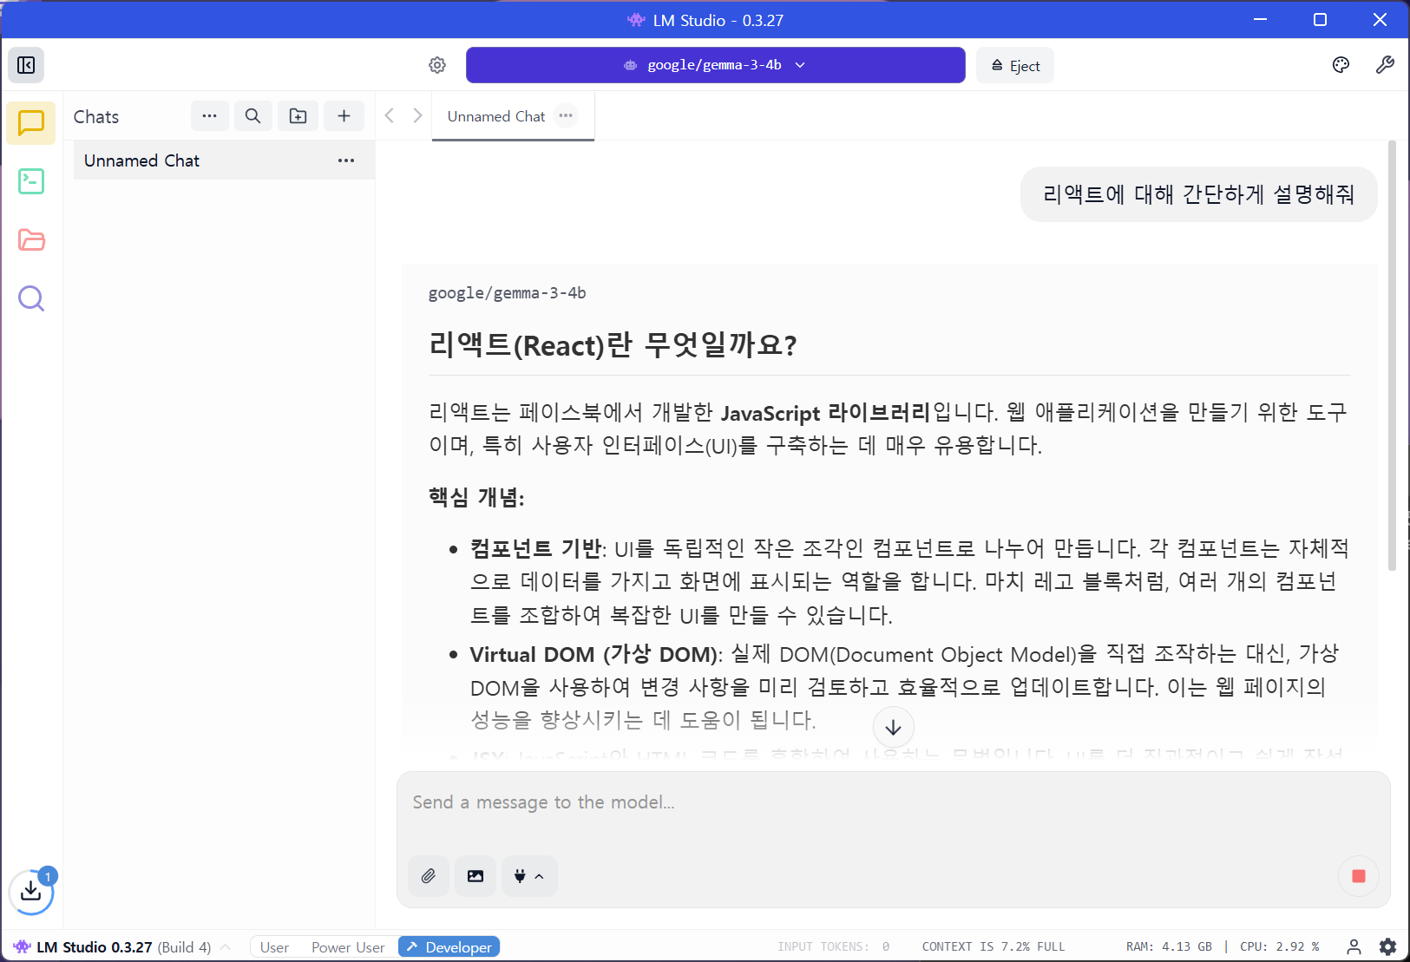This screenshot has width=1410, height=962.
Task: Stop generation with the red button
Action: [x=1359, y=876]
